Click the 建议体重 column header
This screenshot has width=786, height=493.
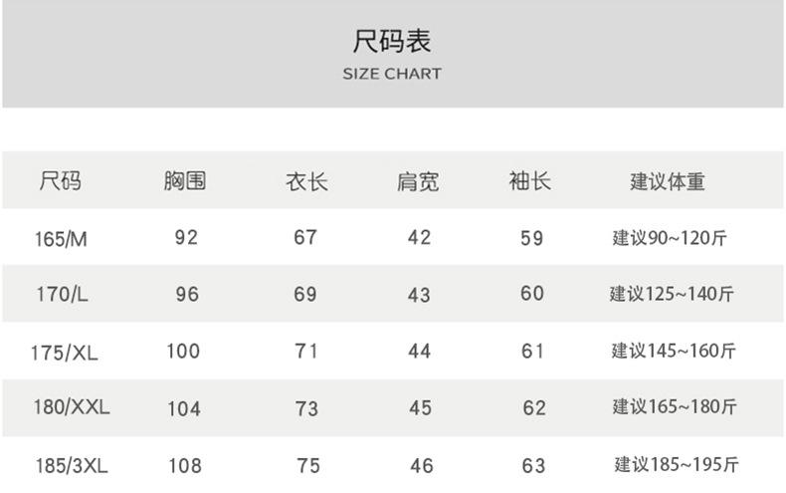point(668,182)
